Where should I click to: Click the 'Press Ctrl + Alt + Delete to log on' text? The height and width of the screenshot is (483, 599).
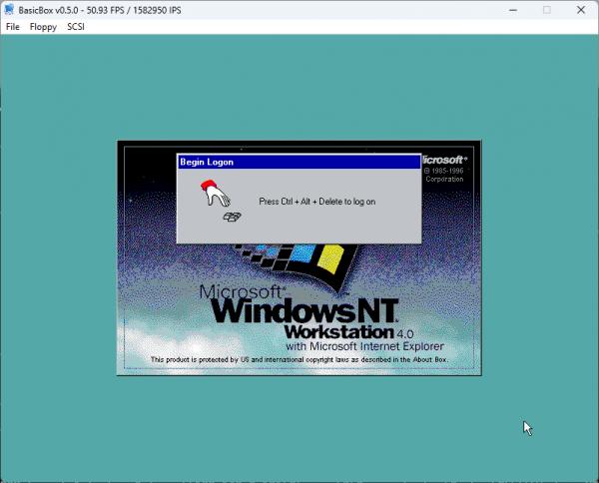(317, 202)
